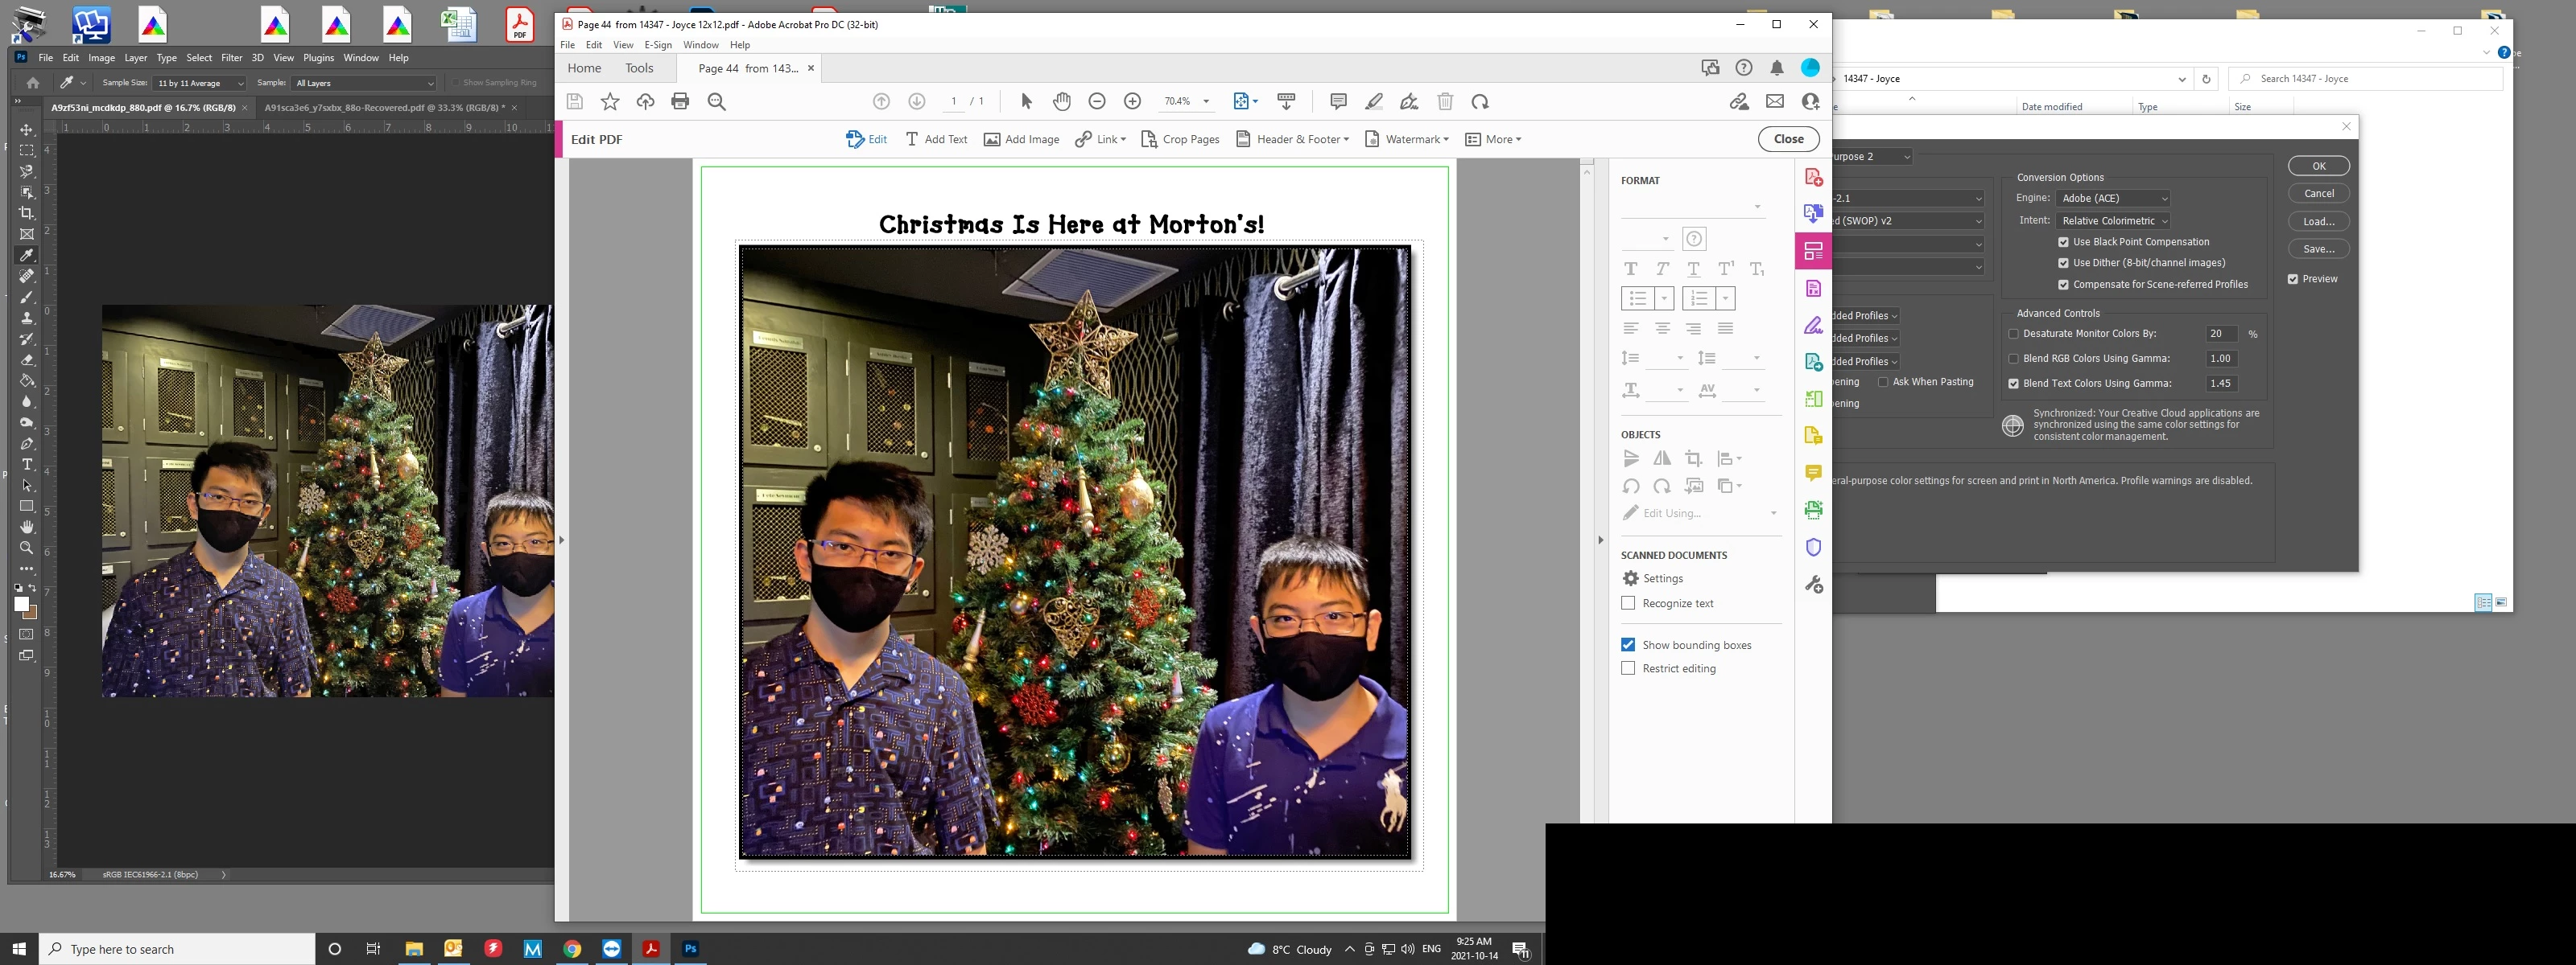This screenshot has height=965, width=2576.
Task: Switch to the Tools tab in Acrobat
Action: (639, 68)
